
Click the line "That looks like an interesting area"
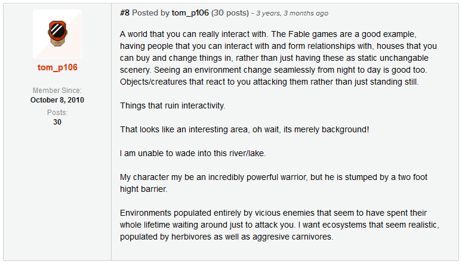coord(245,129)
